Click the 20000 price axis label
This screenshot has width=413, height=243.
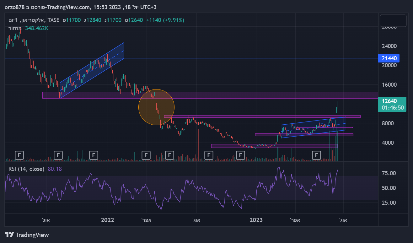click(389, 65)
